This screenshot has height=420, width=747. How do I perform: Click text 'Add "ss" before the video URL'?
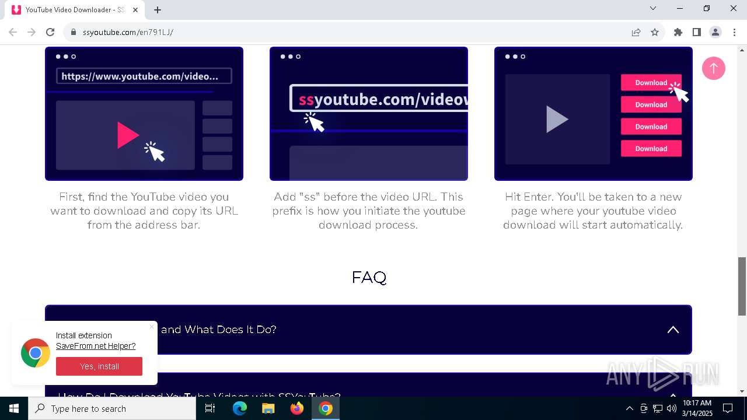pyautogui.click(x=356, y=197)
